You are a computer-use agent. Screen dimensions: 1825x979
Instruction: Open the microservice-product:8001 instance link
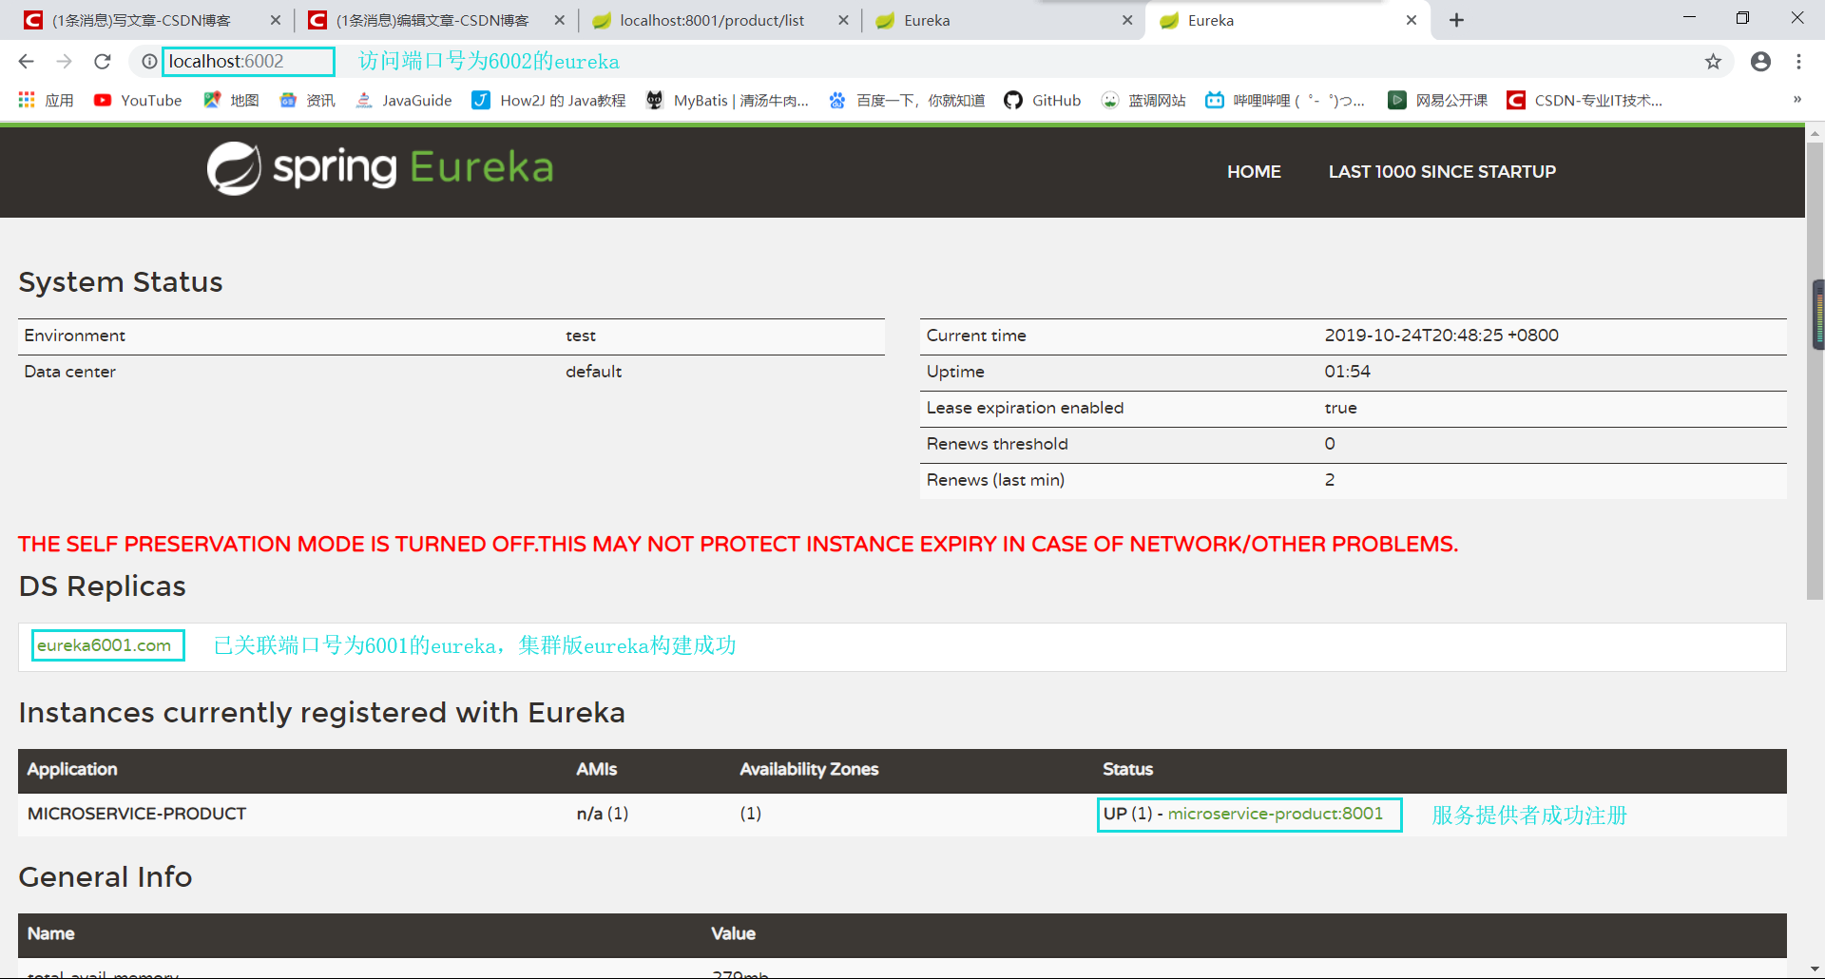tap(1276, 814)
